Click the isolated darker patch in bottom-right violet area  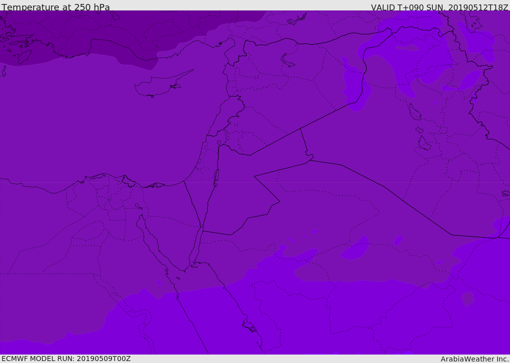click(468, 299)
